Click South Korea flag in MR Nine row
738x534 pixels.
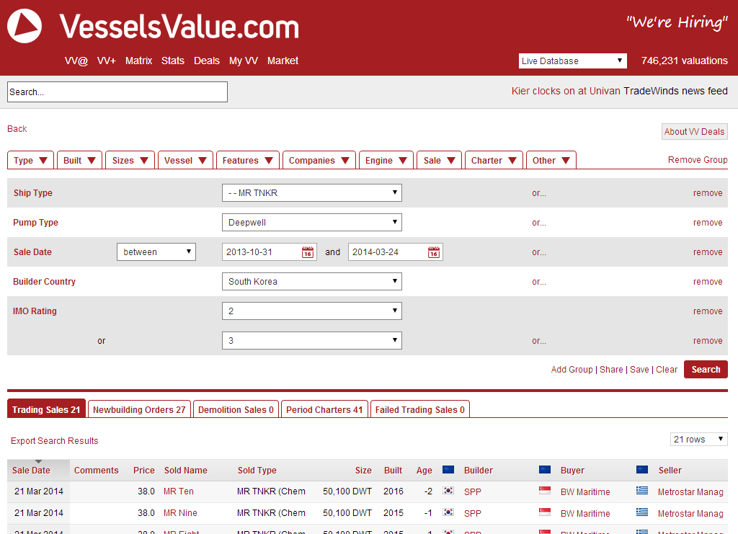tap(448, 512)
